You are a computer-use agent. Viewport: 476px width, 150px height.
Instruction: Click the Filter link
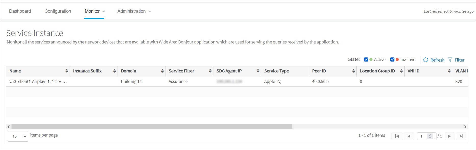click(x=459, y=60)
